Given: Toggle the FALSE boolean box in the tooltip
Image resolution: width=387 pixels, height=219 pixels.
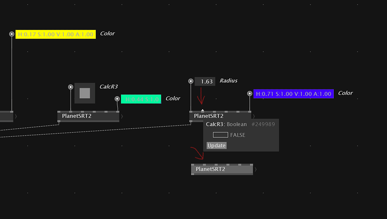Looking at the screenshot, I should coord(220,135).
